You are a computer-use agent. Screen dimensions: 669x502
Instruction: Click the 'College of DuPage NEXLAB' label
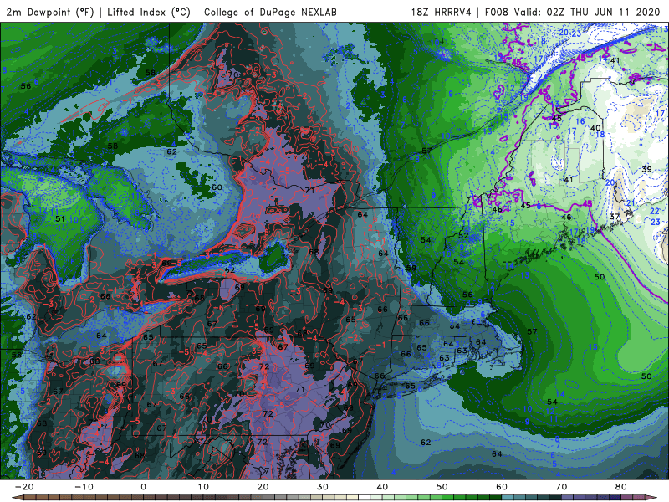point(270,12)
